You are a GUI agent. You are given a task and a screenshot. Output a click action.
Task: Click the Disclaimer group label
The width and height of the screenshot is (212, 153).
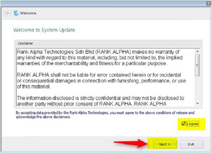(25, 43)
